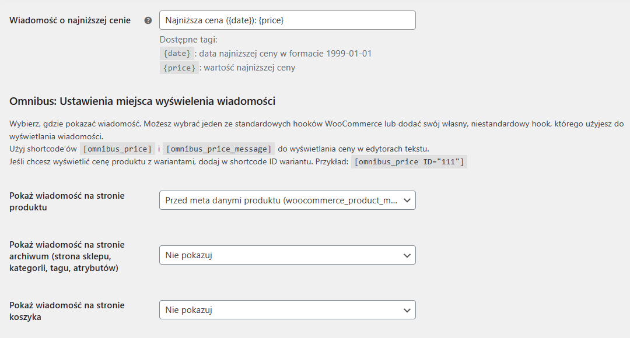Click the [omnibus_price_message] shortcode
The image size is (630, 338).
click(219, 149)
